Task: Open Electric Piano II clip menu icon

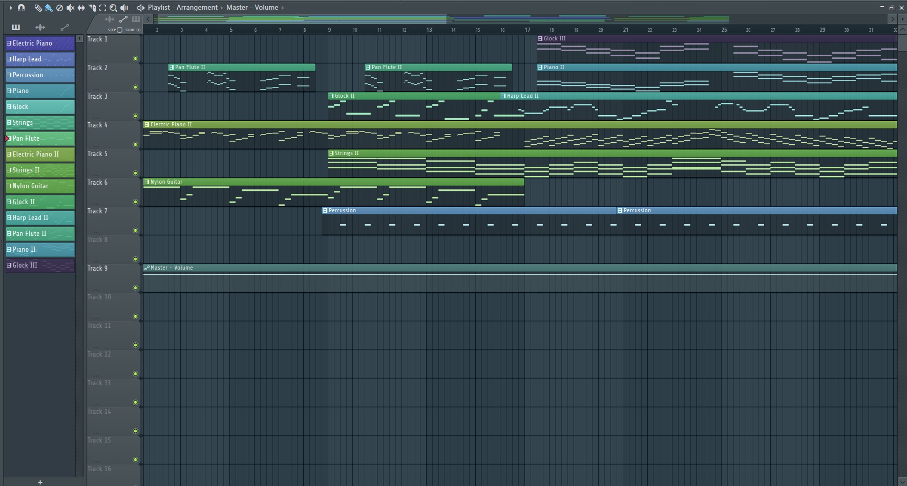Action: [146, 125]
